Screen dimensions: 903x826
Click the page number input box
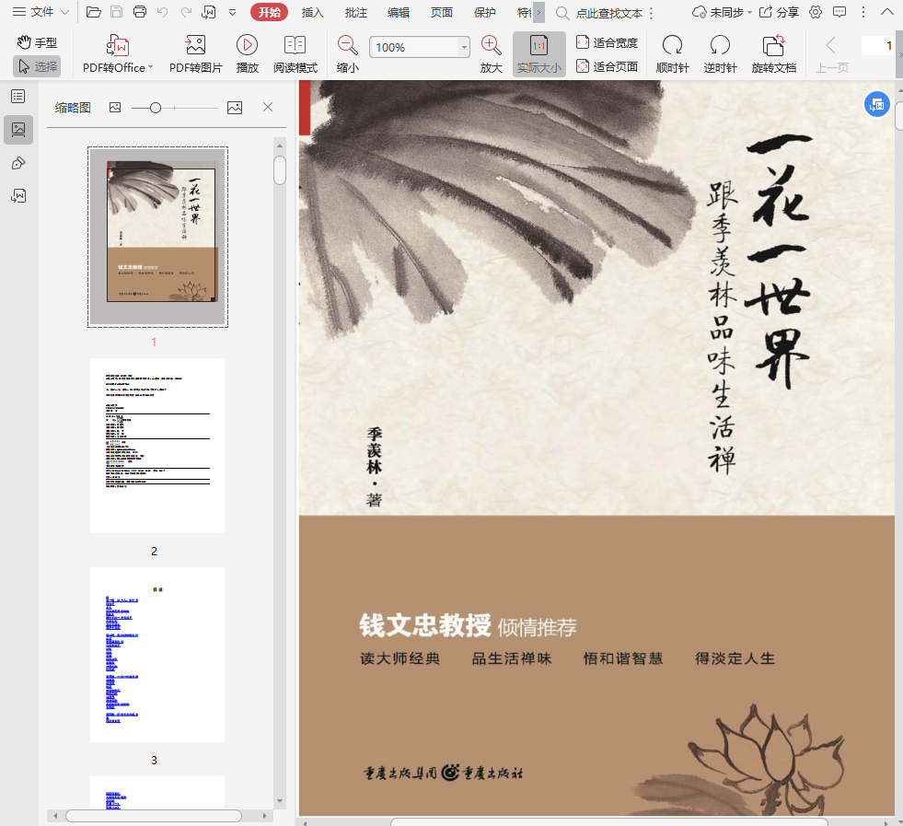coord(878,45)
